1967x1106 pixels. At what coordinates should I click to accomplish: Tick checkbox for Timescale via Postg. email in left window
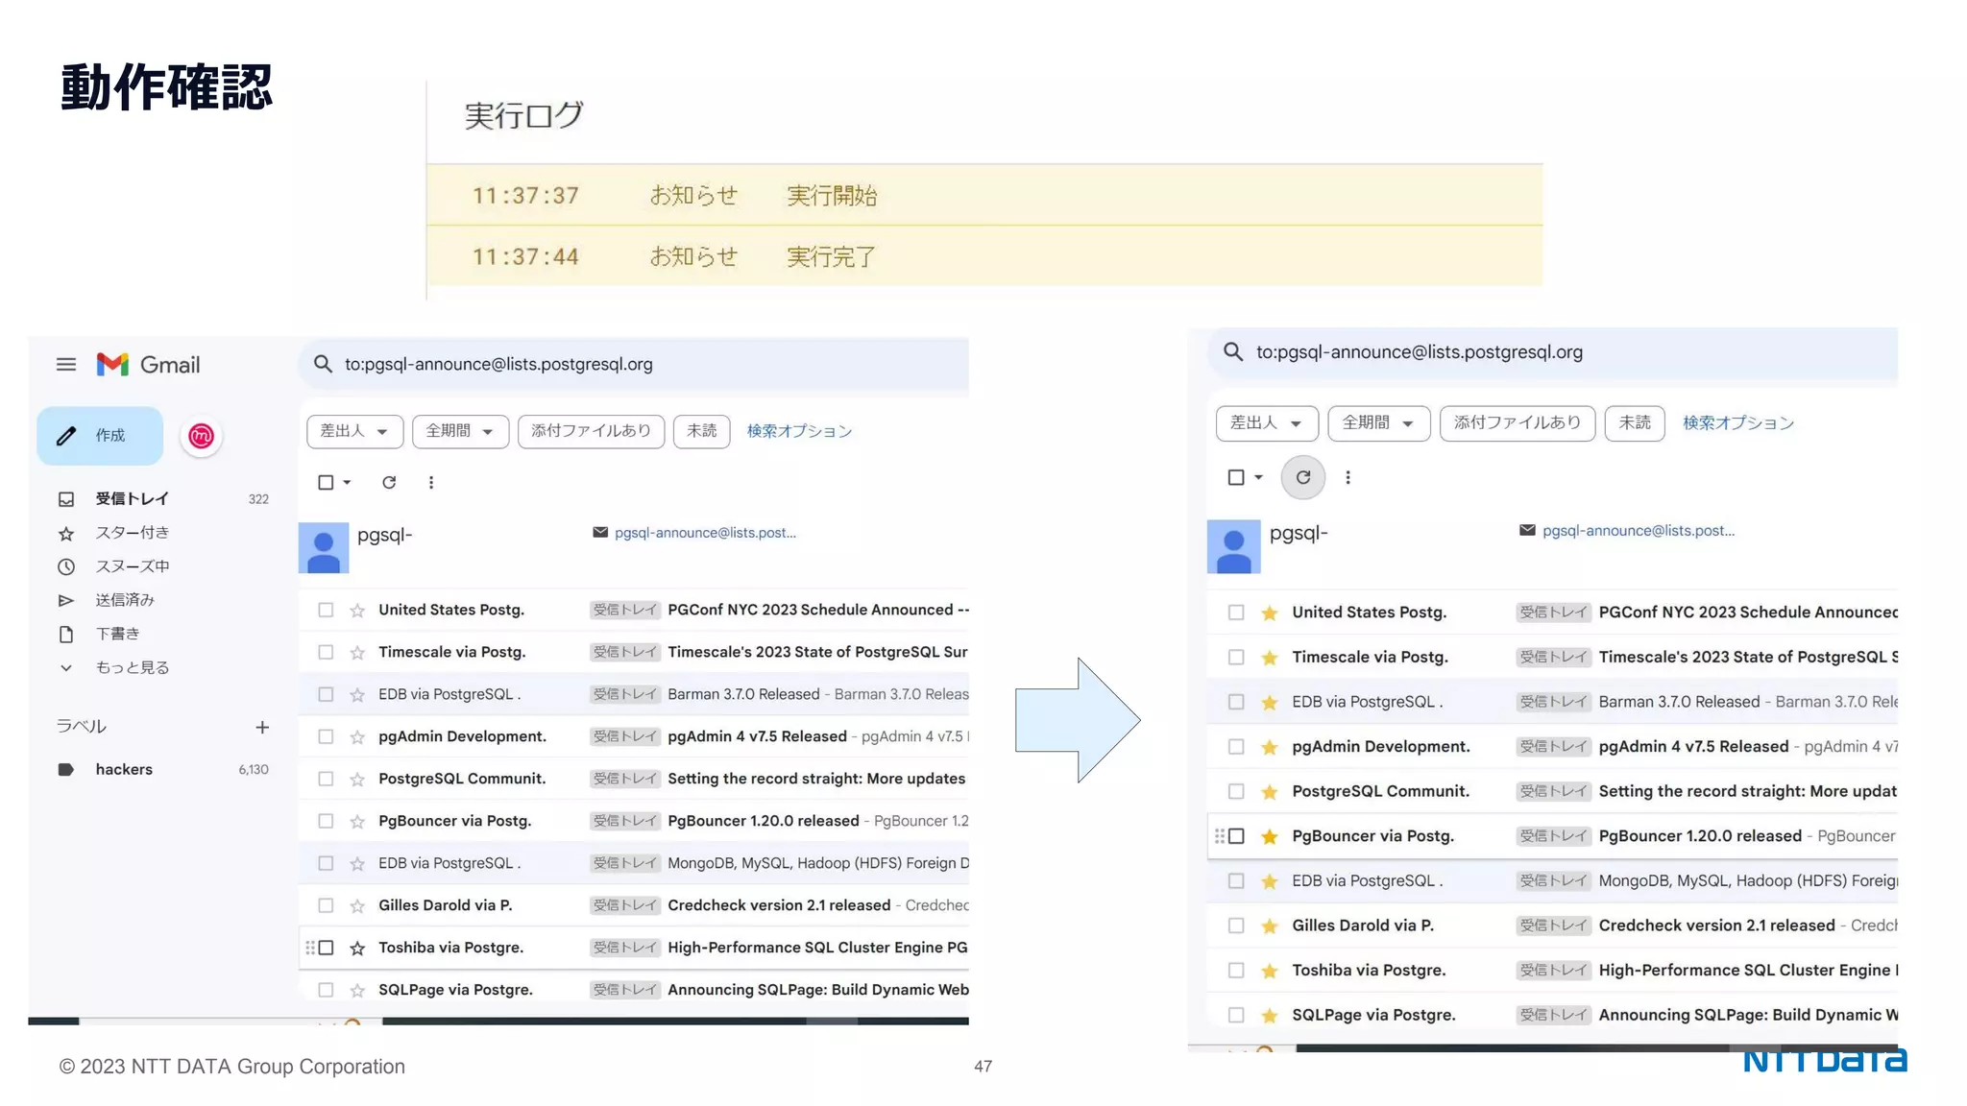pos(326,652)
